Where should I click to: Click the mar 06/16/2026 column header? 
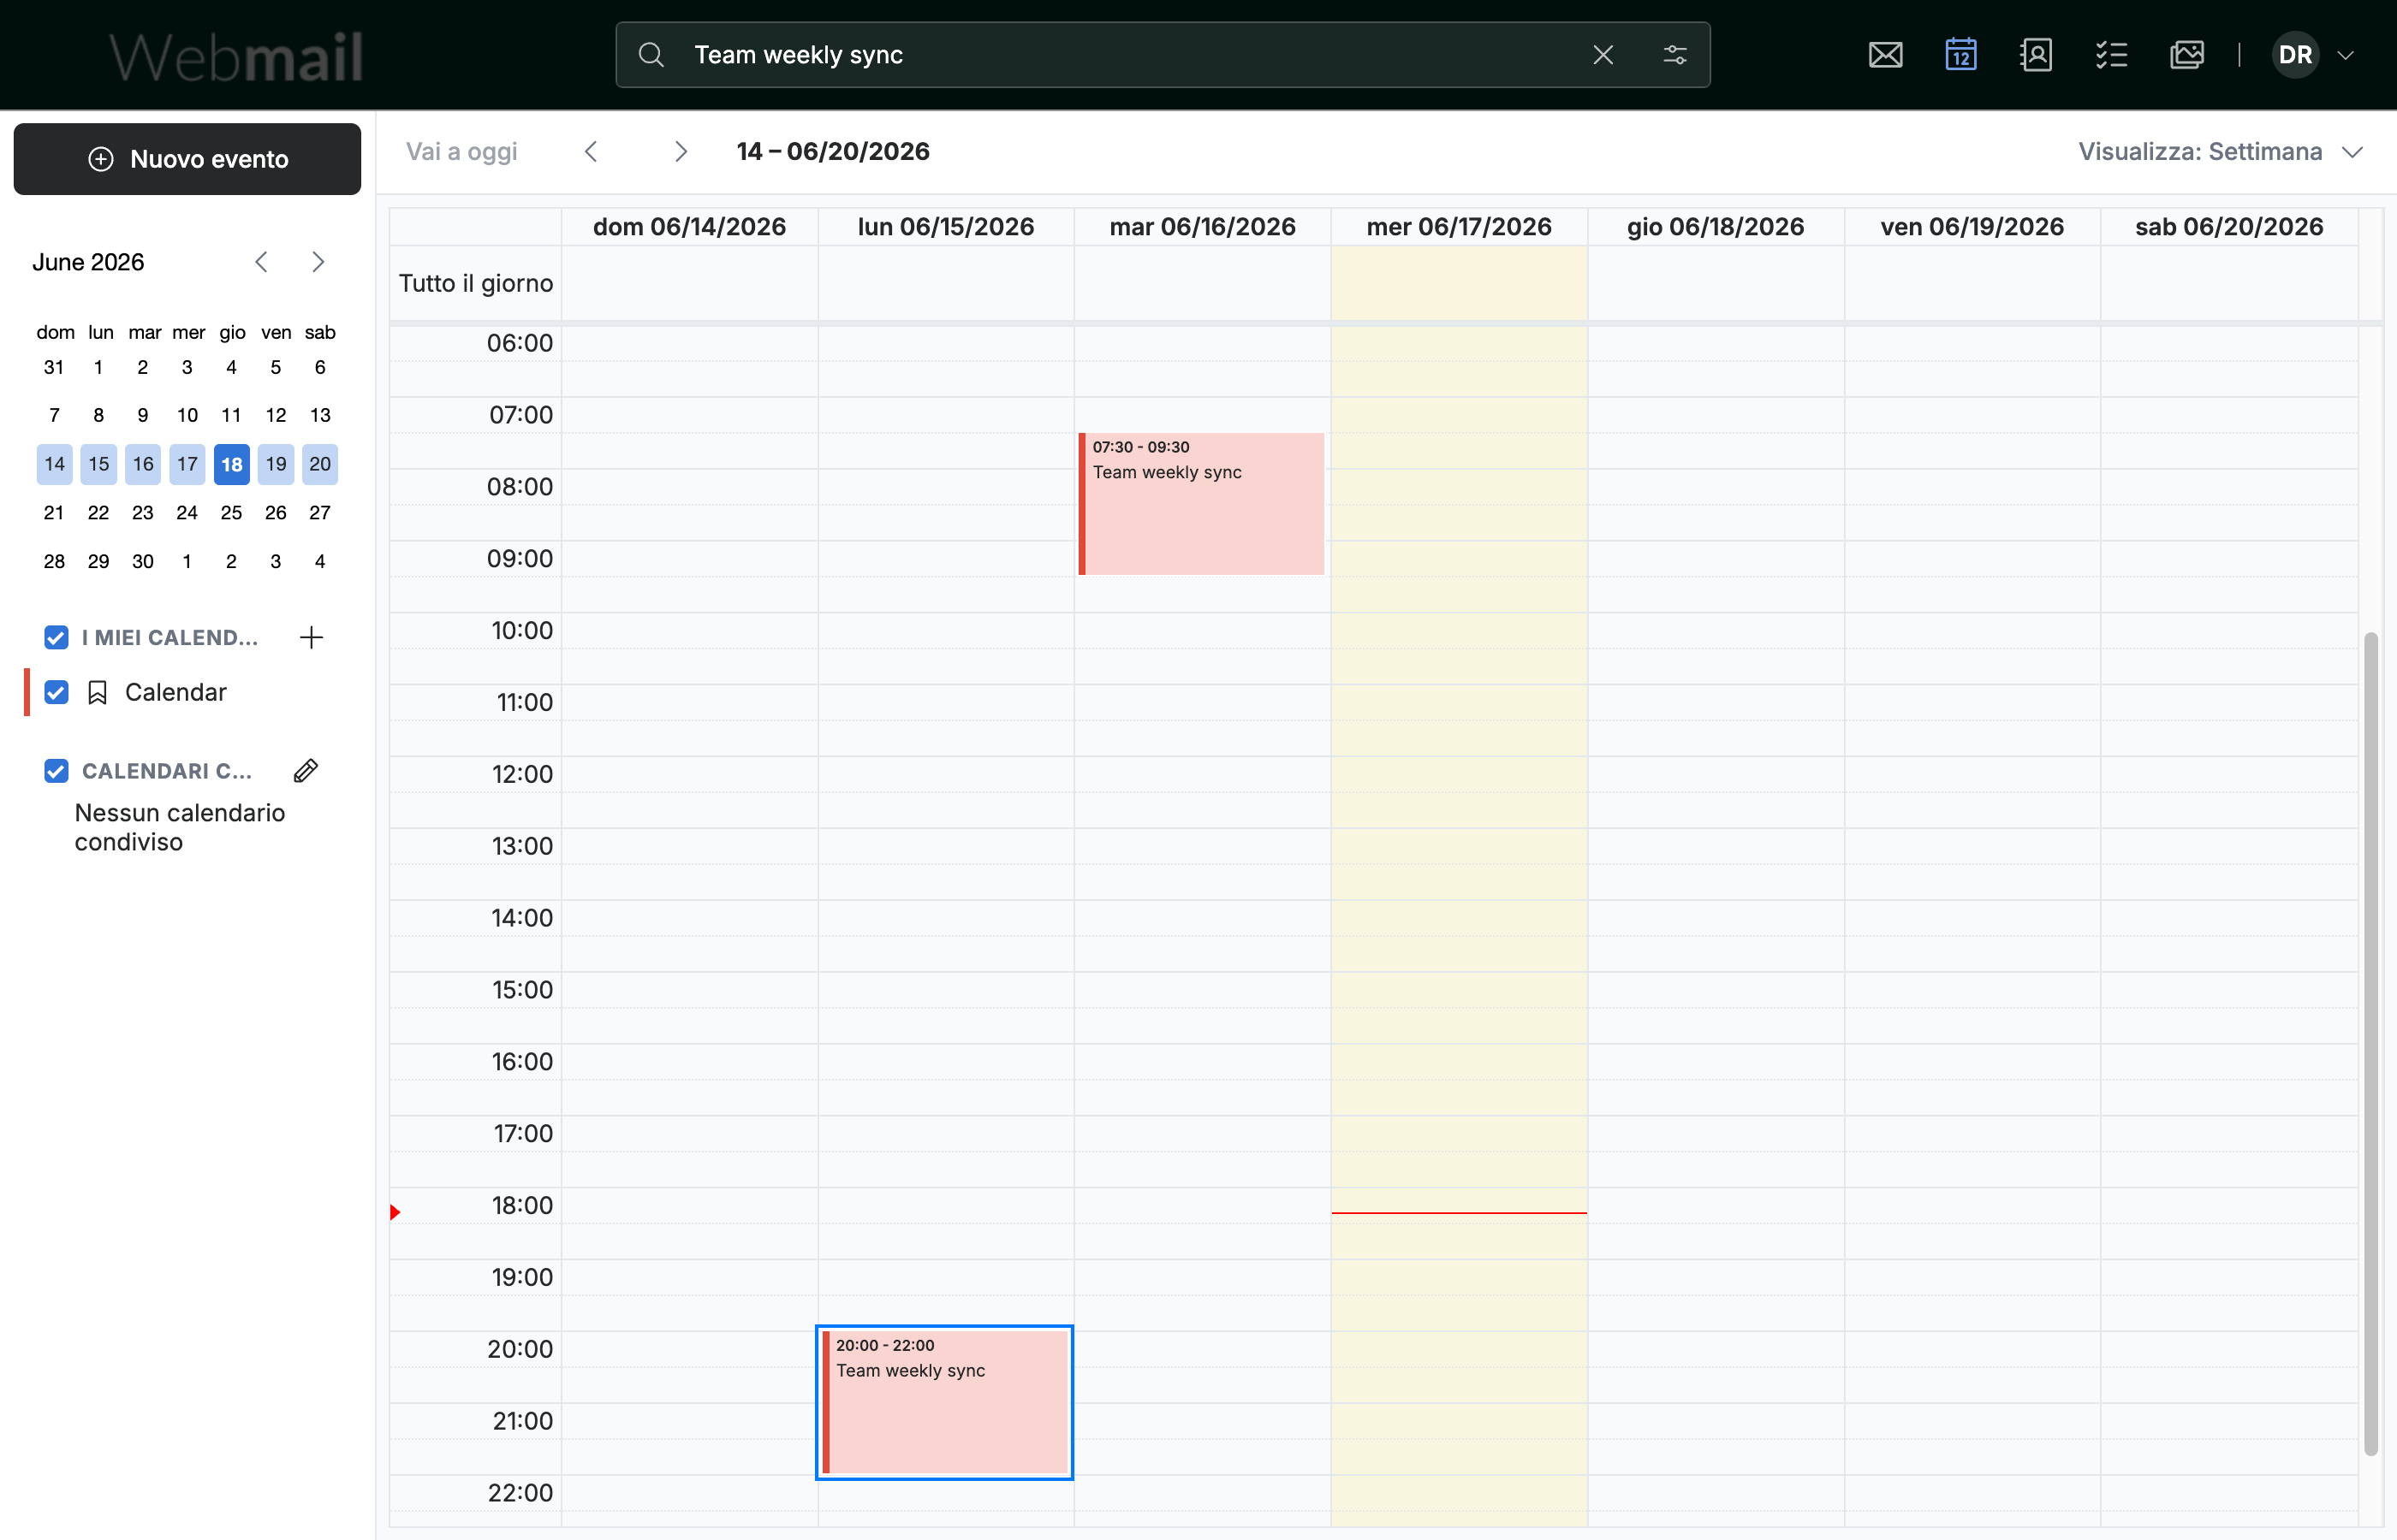click(1203, 227)
